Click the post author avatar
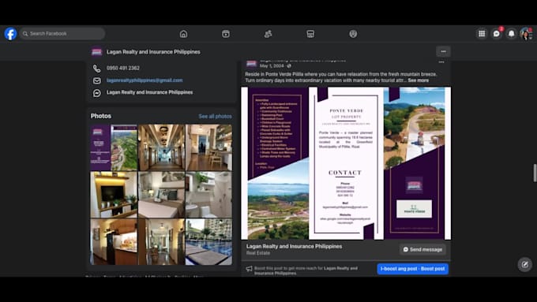537x302 pixels. coord(251,64)
